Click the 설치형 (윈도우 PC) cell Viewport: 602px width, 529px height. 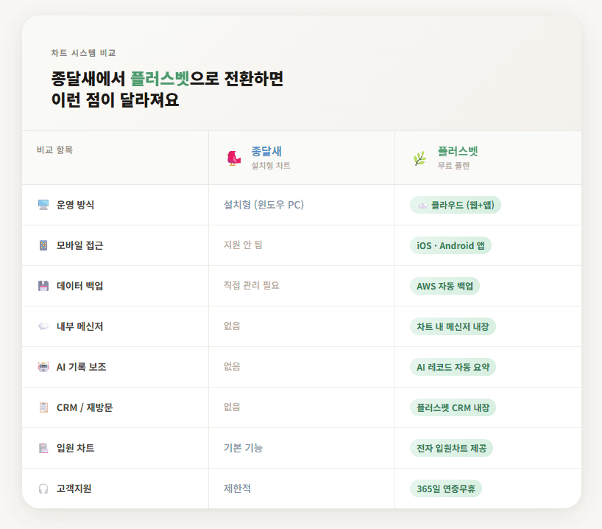pos(263,205)
